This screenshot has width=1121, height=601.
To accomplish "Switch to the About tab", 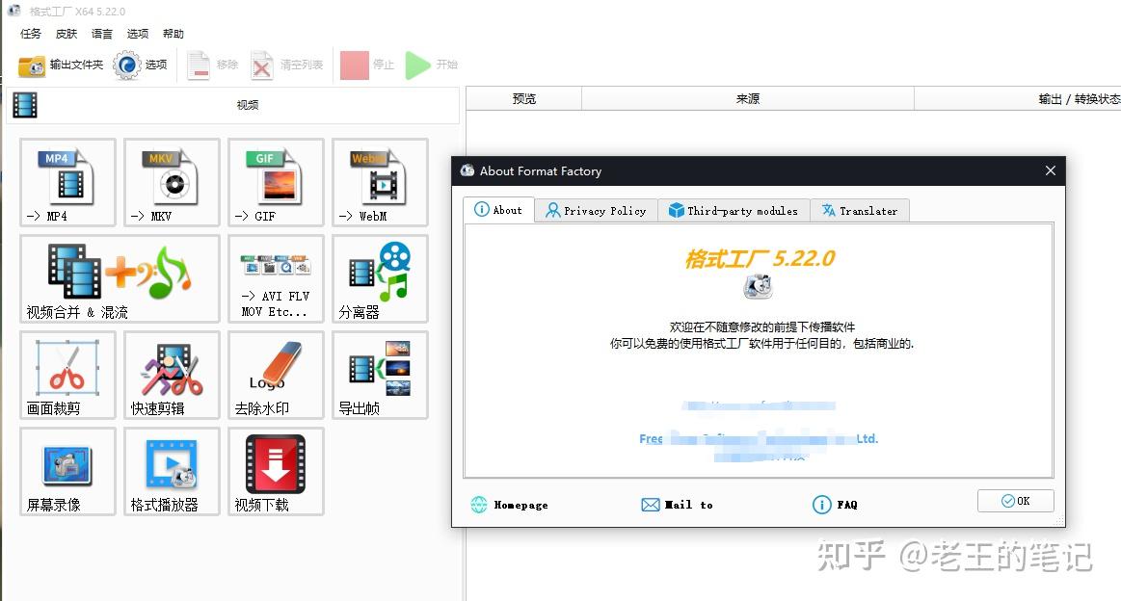I will point(499,210).
